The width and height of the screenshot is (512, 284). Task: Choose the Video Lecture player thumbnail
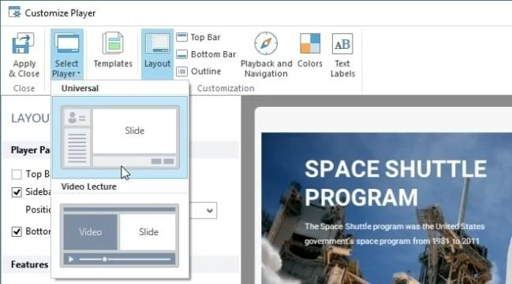pyautogui.click(x=119, y=235)
